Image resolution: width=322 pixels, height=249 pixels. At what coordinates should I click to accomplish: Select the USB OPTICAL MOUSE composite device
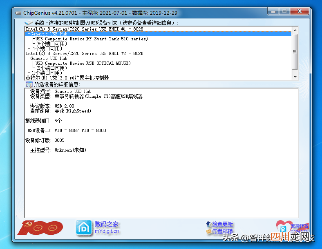click(x=83, y=63)
